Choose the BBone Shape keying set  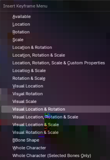(56, 140)
